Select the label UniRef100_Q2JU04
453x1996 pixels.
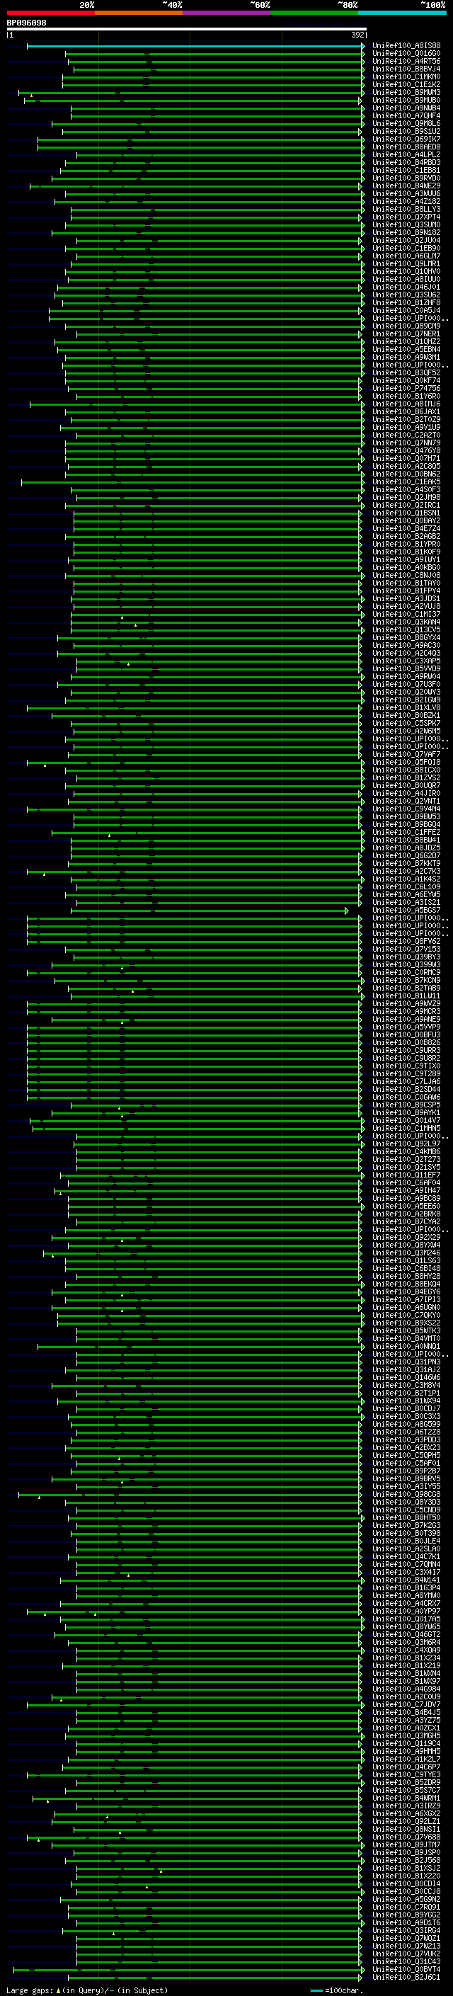[406, 240]
